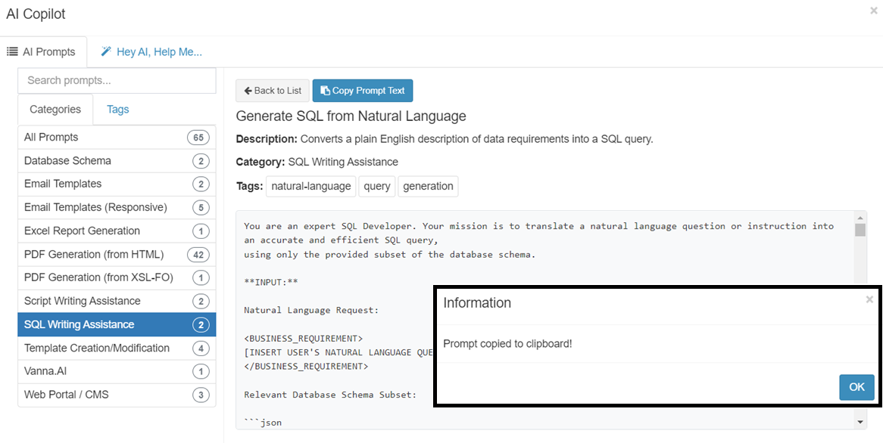Image resolution: width=883 pixels, height=443 pixels.
Task: Click the Copy Prompt Text button
Action: click(x=363, y=90)
